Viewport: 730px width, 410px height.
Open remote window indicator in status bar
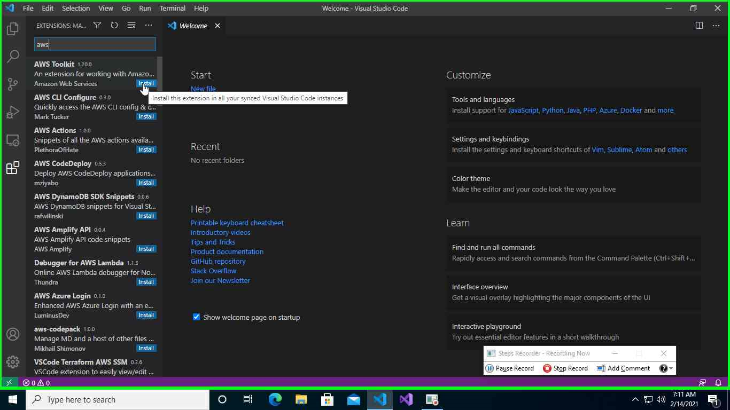point(9,383)
